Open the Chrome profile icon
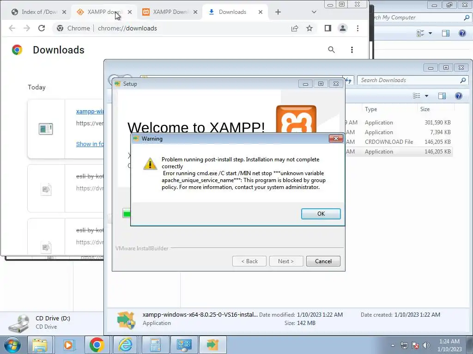This screenshot has width=473, height=354. pos(343,28)
